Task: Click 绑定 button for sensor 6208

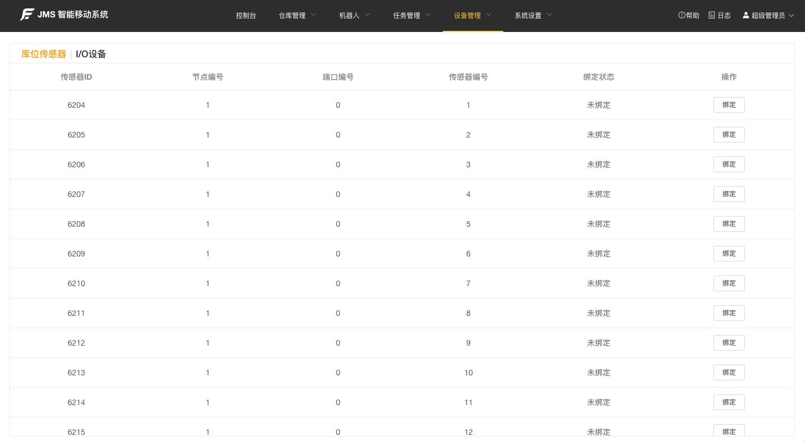Action: (x=729, y=224)
